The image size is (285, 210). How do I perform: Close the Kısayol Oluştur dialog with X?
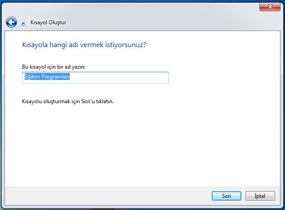click(271, 7)
